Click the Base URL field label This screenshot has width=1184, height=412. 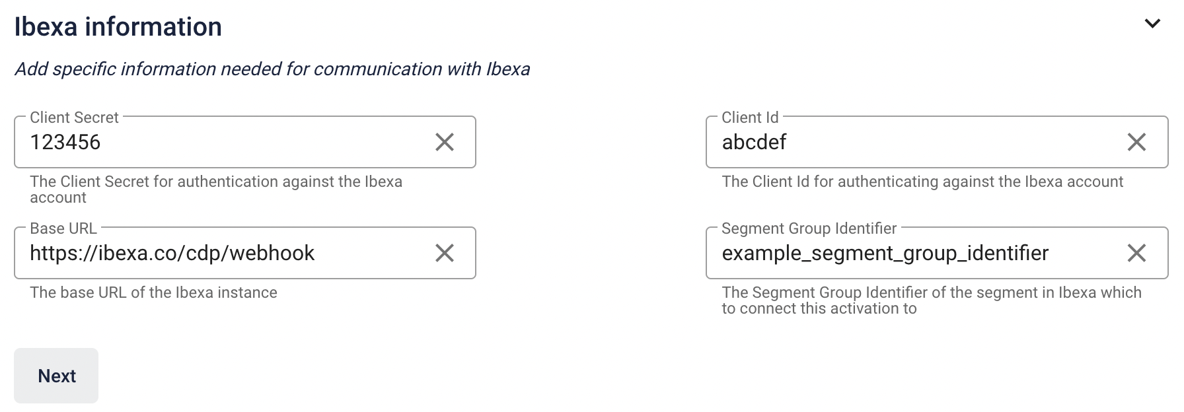tap(64, 228)
